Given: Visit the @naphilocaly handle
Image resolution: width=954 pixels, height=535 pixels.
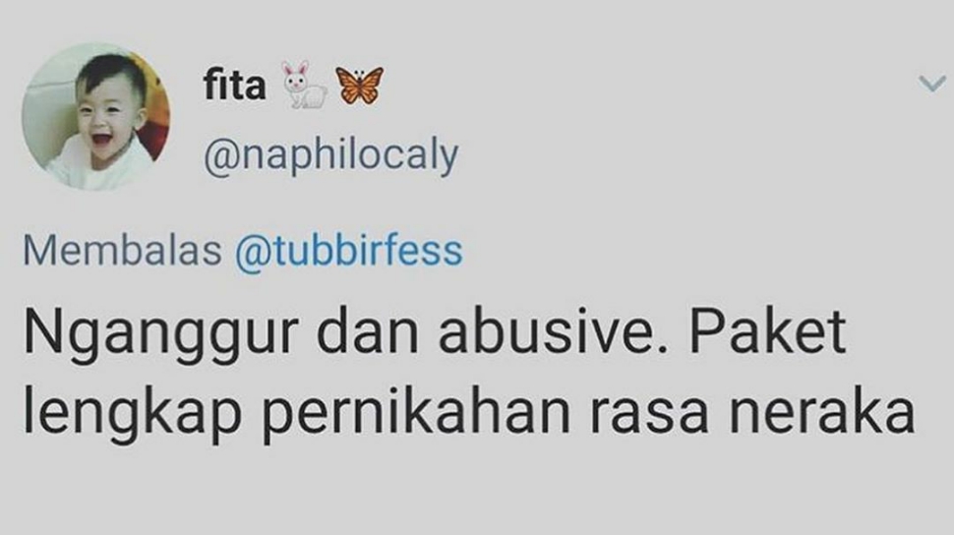Looking at the screenshot, I should pos(331,155).
